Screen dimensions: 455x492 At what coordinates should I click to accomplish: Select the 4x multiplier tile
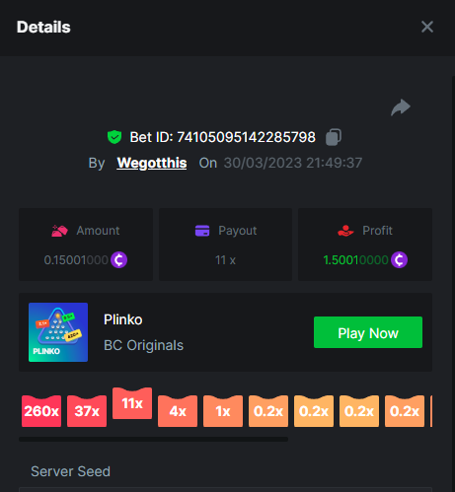click(178, 411)
